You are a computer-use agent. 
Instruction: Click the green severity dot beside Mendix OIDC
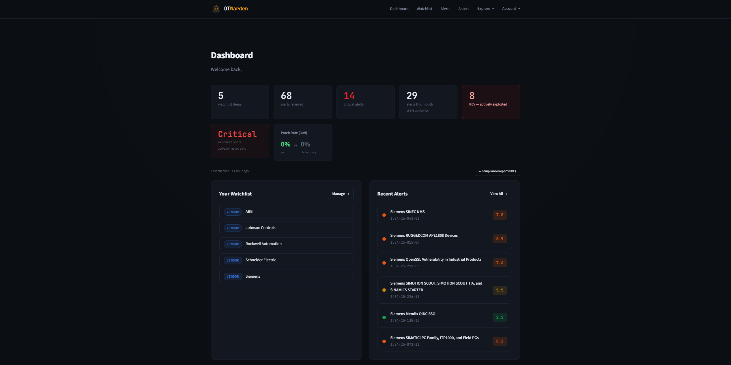click(x=384, y=317)
